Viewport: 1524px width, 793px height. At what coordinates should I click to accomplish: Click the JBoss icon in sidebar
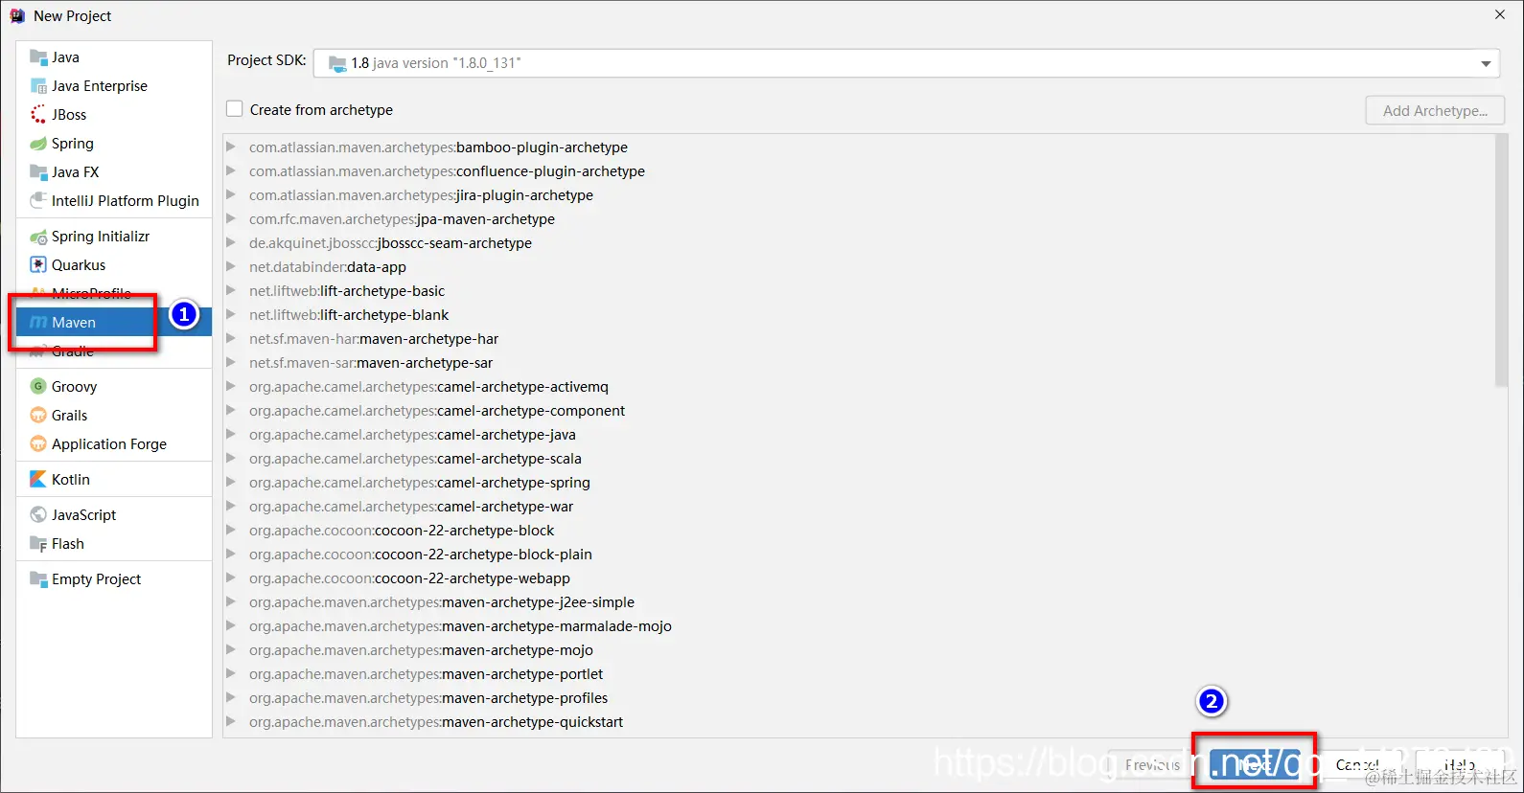(x=38, y=115)
